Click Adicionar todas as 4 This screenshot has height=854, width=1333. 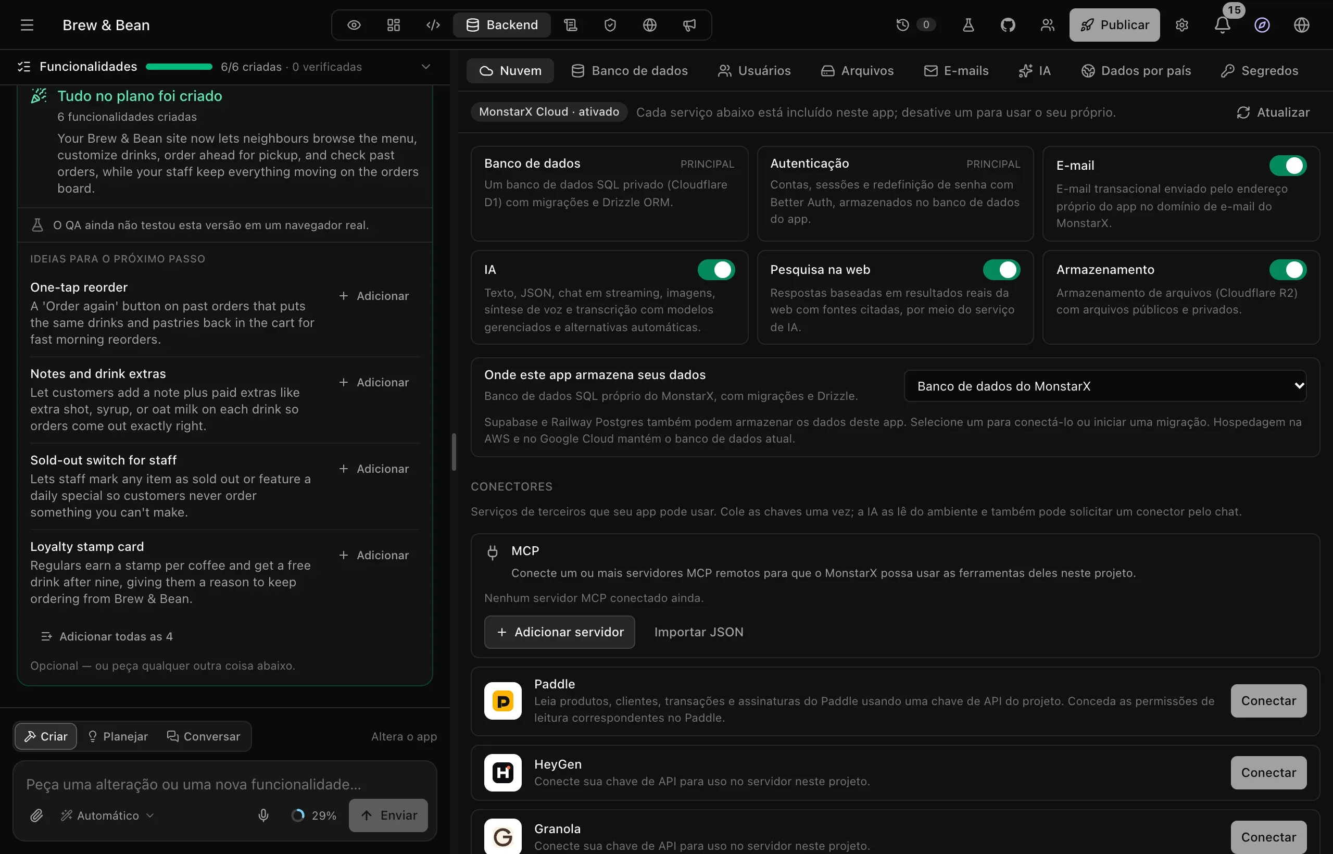click(x=107, y=636)
